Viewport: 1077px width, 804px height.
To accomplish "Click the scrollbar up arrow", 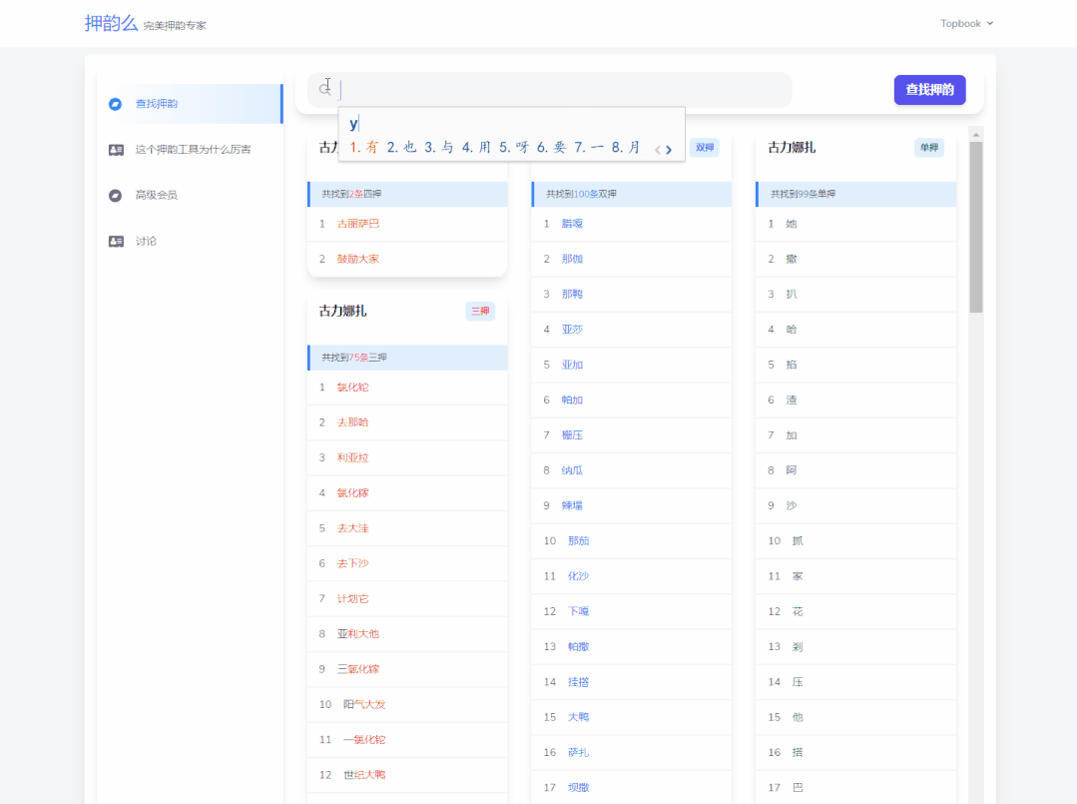I will (x=976, y=134).
